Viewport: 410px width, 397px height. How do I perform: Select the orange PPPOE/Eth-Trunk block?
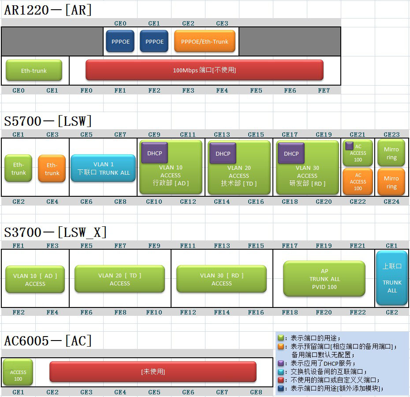point(205,41)
